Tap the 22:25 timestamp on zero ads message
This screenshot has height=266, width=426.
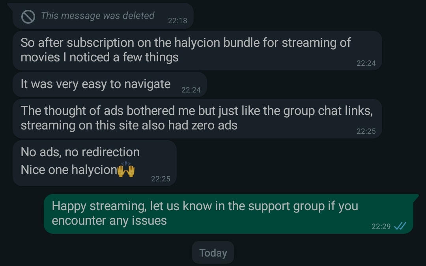(x=366, y=131)
